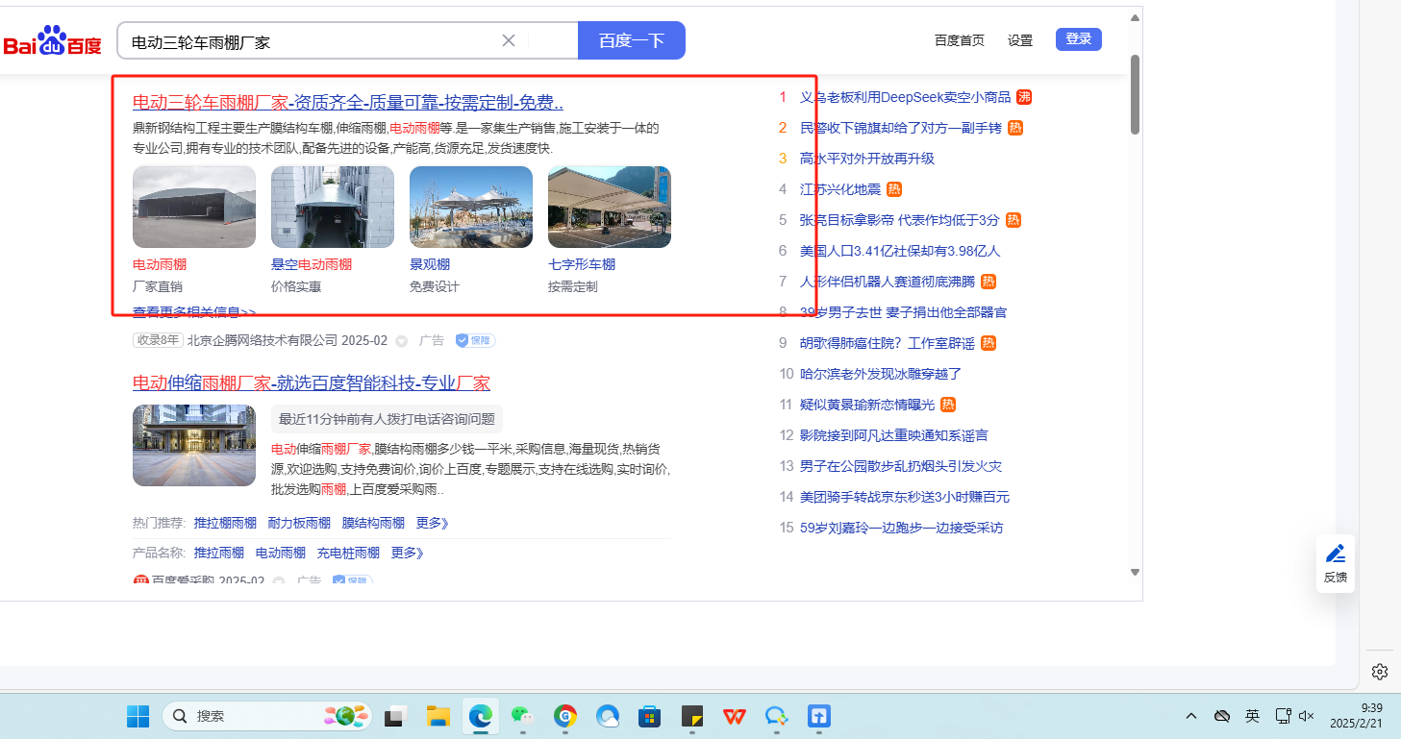Viewport: 1401px width, 739px height.
Task: Click the Baidu logo
Action: tap(52, 41)
